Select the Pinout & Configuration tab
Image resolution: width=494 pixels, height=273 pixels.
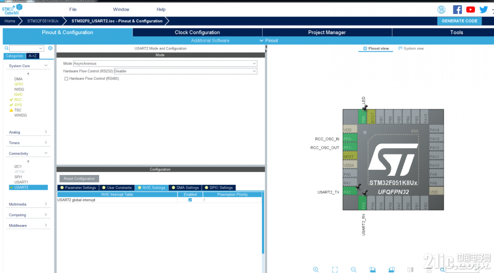click(67, 32)
